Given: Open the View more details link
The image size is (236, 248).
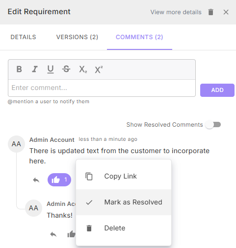Looking at the screenshot, I should [x=176, y=12].
